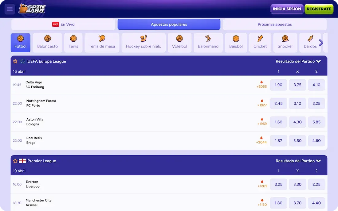Choose the Snooker category icon
Viewport: 338px width, 211px height.
click(x=285, y=43)
